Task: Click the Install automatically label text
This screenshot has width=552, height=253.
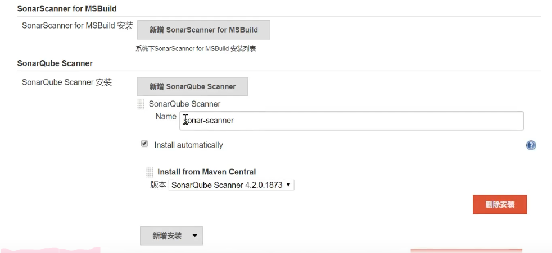Action: pyautogui.click(x=189, y=145)
